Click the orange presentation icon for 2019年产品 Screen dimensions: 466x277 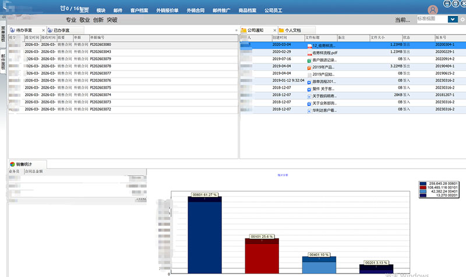click(310, 67)
